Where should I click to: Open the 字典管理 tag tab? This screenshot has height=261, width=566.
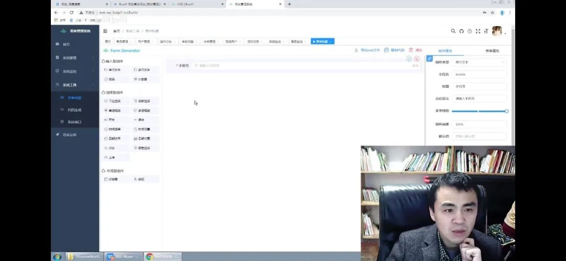[211, 41]
